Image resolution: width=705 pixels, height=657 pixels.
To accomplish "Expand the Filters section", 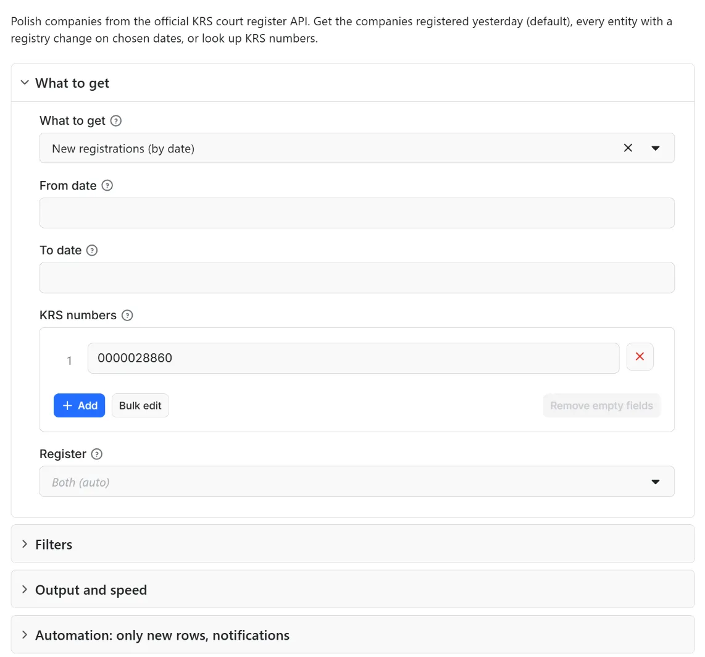I will click(352, 544).
